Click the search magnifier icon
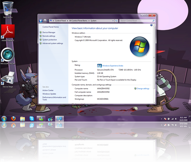The height and width of the screenshot is (162, 191). click(x=153, y=21)
